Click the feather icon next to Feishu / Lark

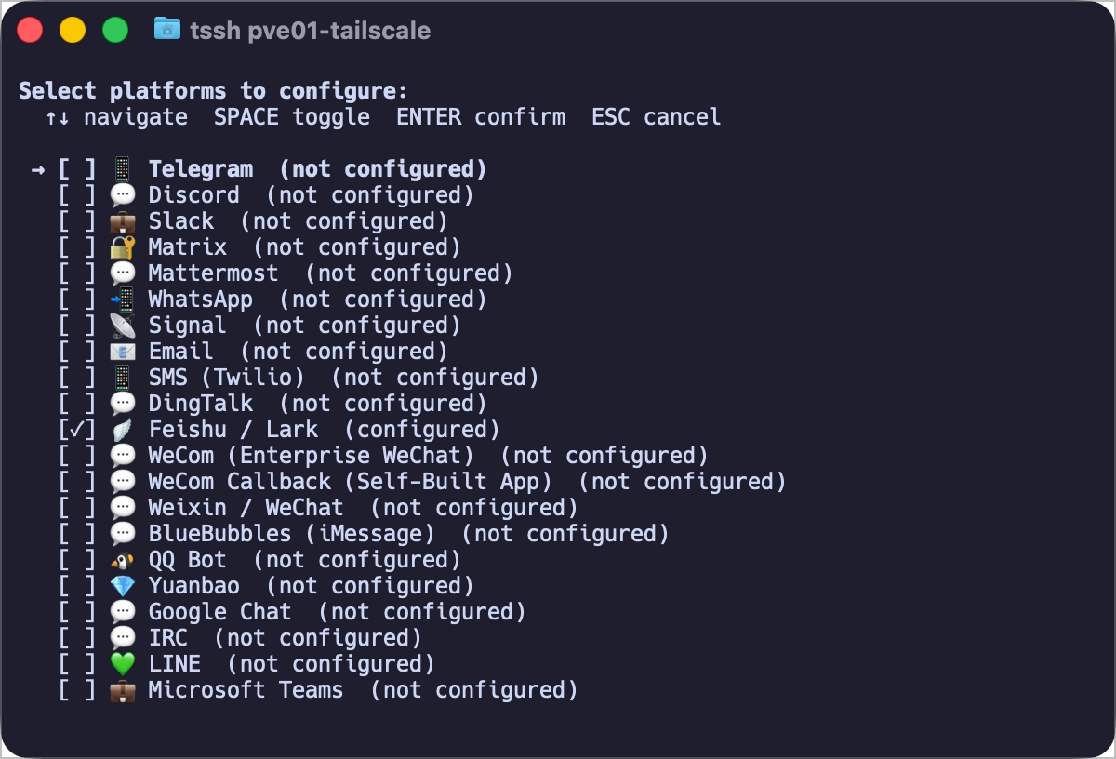pyautogui.click(x=123, y=430)
